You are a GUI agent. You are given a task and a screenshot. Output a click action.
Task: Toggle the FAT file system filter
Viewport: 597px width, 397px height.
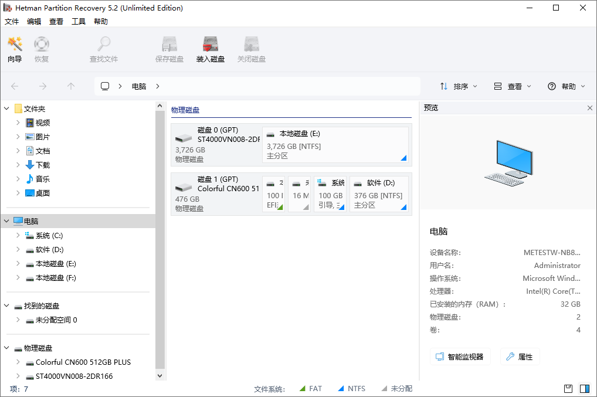pyautogui.click(x=310, y=388)
